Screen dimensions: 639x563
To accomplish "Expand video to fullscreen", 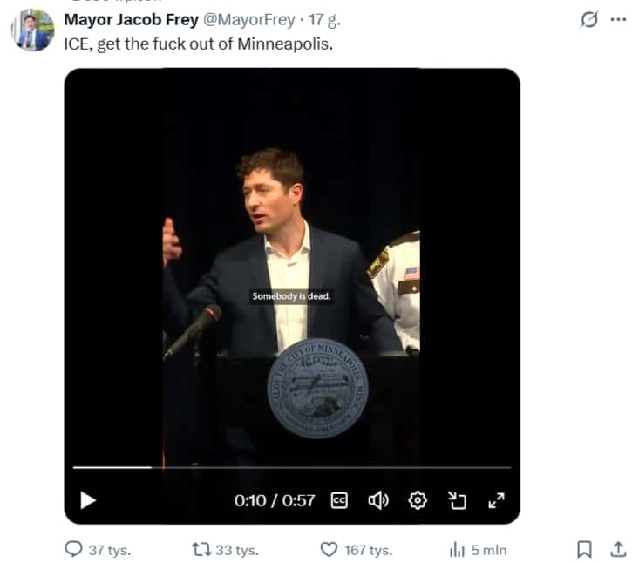I will click(x=496, y=500).
